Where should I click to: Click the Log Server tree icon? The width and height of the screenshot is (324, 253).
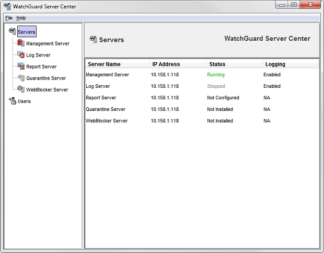[21, 54]
